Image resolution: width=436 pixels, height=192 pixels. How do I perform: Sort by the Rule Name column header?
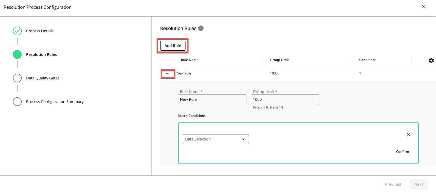[190, 60]
